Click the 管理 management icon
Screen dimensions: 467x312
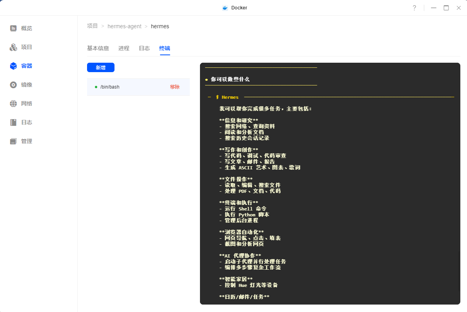click(13, 141)
